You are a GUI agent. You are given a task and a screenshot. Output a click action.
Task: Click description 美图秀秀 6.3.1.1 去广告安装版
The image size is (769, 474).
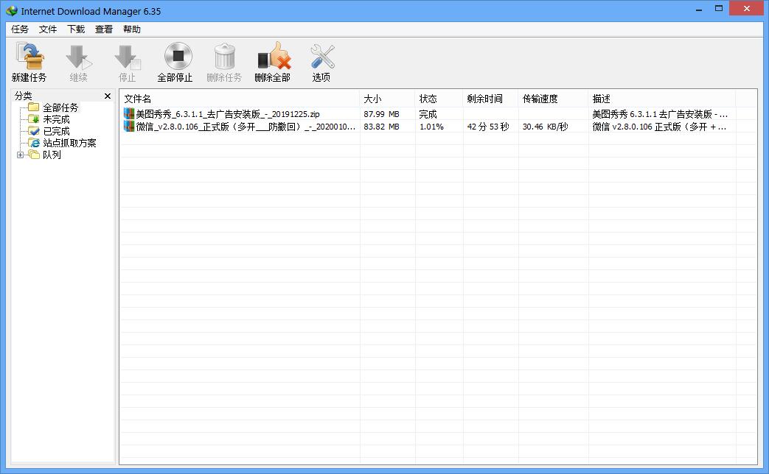click(x=660, y=114)
